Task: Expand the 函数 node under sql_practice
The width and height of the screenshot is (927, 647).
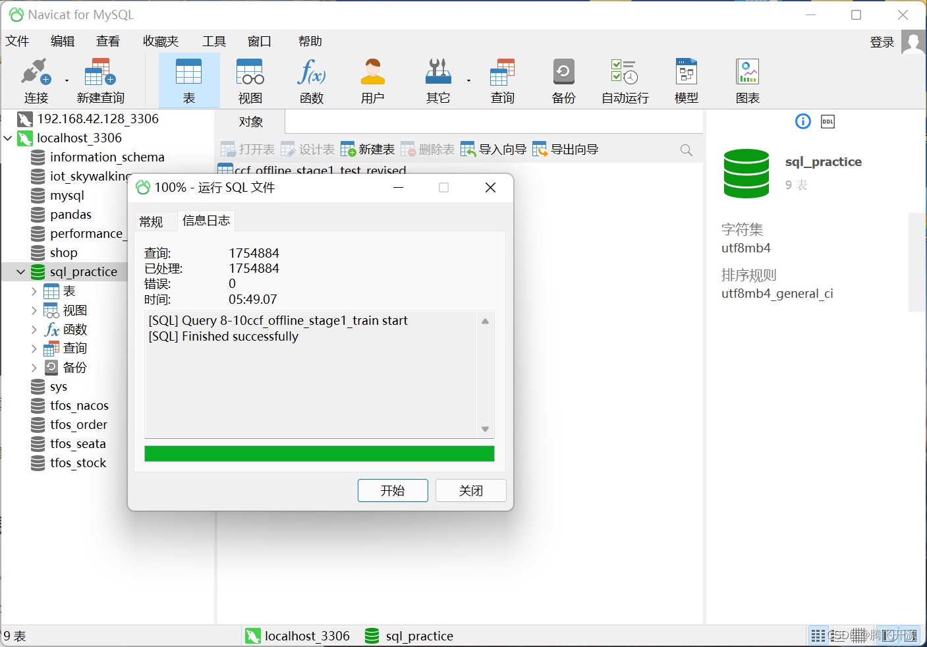Action: pyautogui.click(x=34, y=329)
